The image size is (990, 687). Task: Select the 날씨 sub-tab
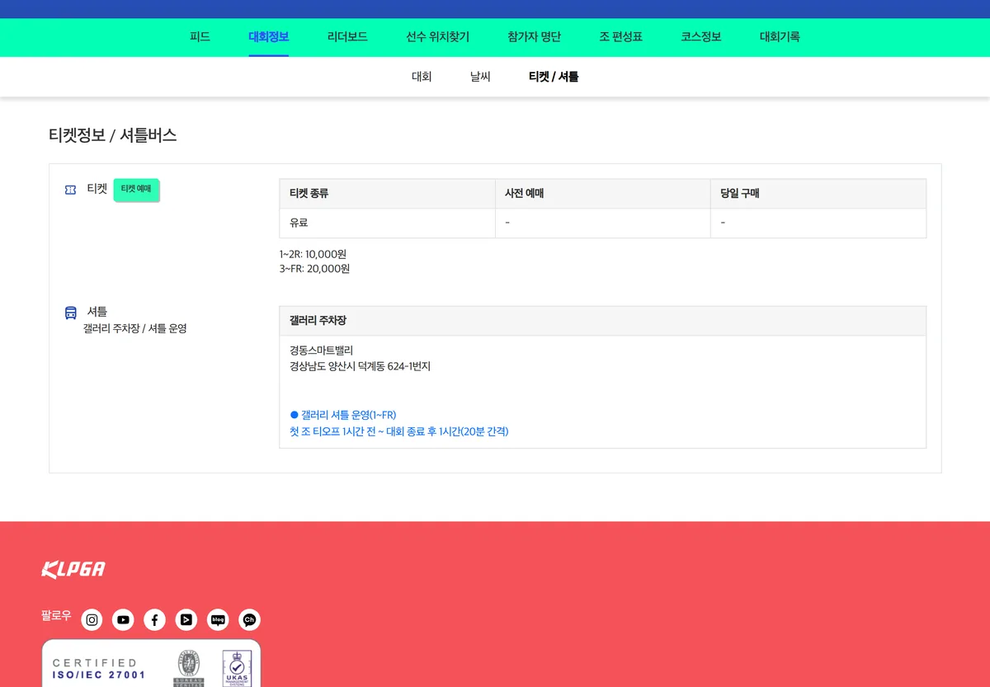(x=480, y=77)
